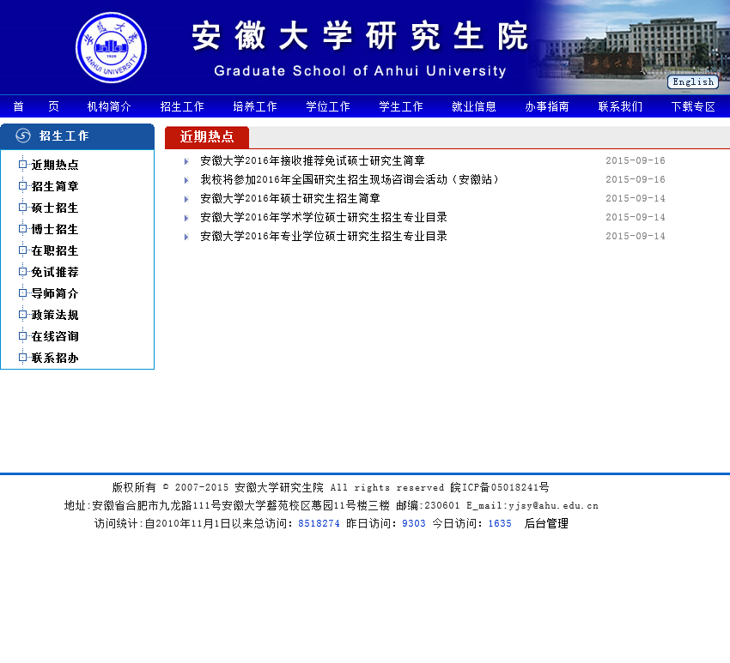This screenshot has width=730, height=663.
Task: Select 联系招办 in the sidebar tree
Action: pos(55,357)
